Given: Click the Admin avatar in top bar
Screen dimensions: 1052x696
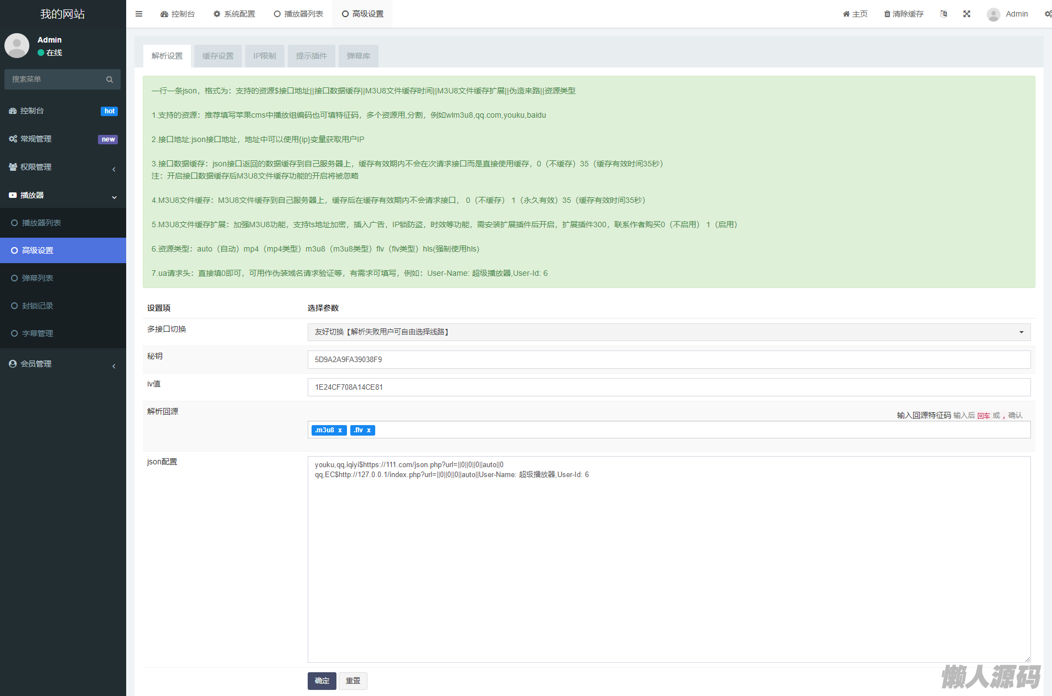Looking at the screenshot, I should point(993,14).
